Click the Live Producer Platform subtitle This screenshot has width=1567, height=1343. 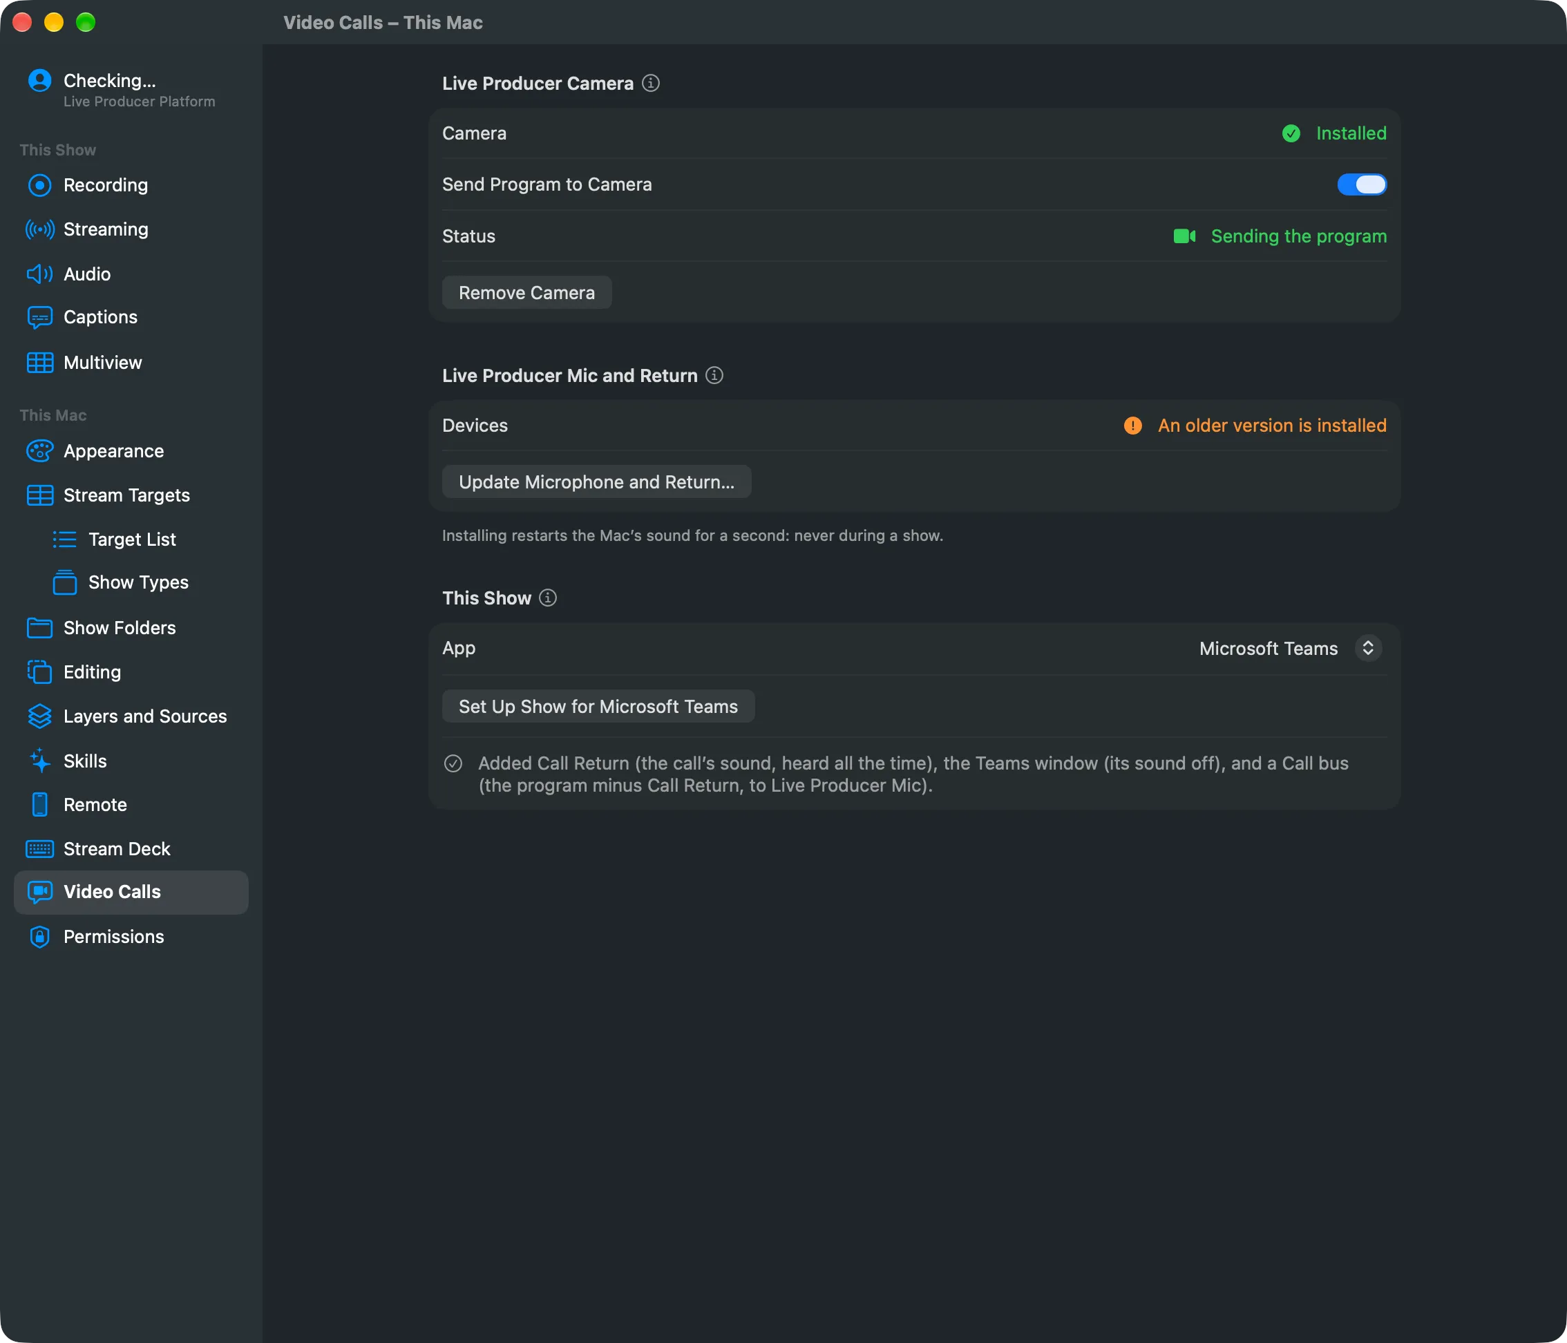point(139,102)
